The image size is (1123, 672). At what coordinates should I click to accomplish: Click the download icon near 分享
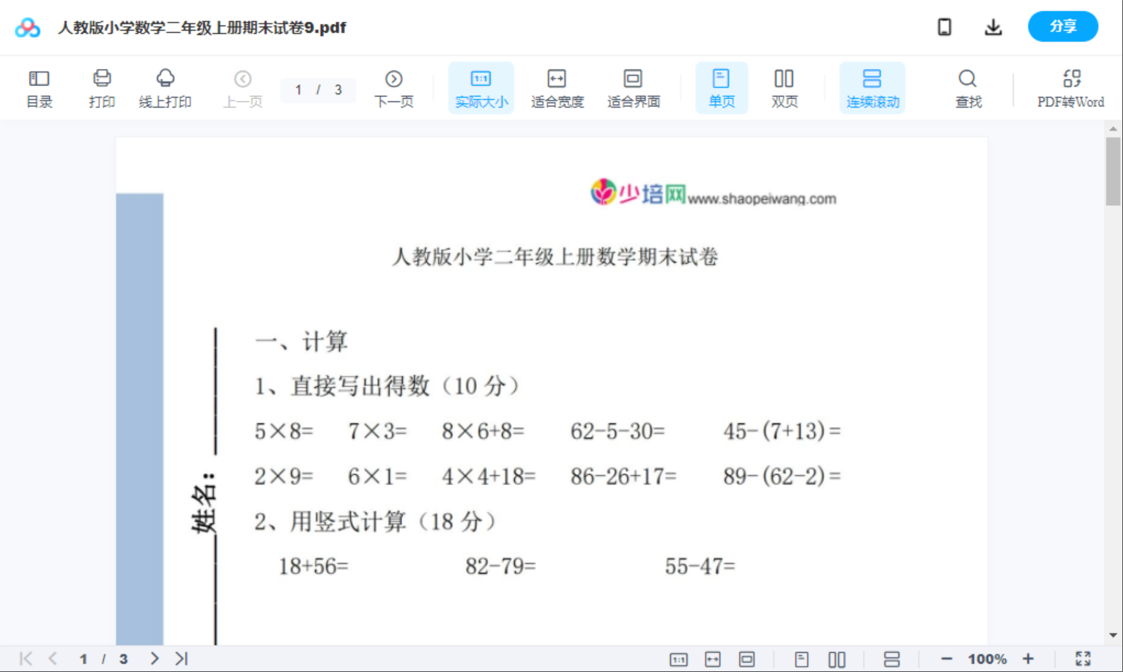(993, 26)
